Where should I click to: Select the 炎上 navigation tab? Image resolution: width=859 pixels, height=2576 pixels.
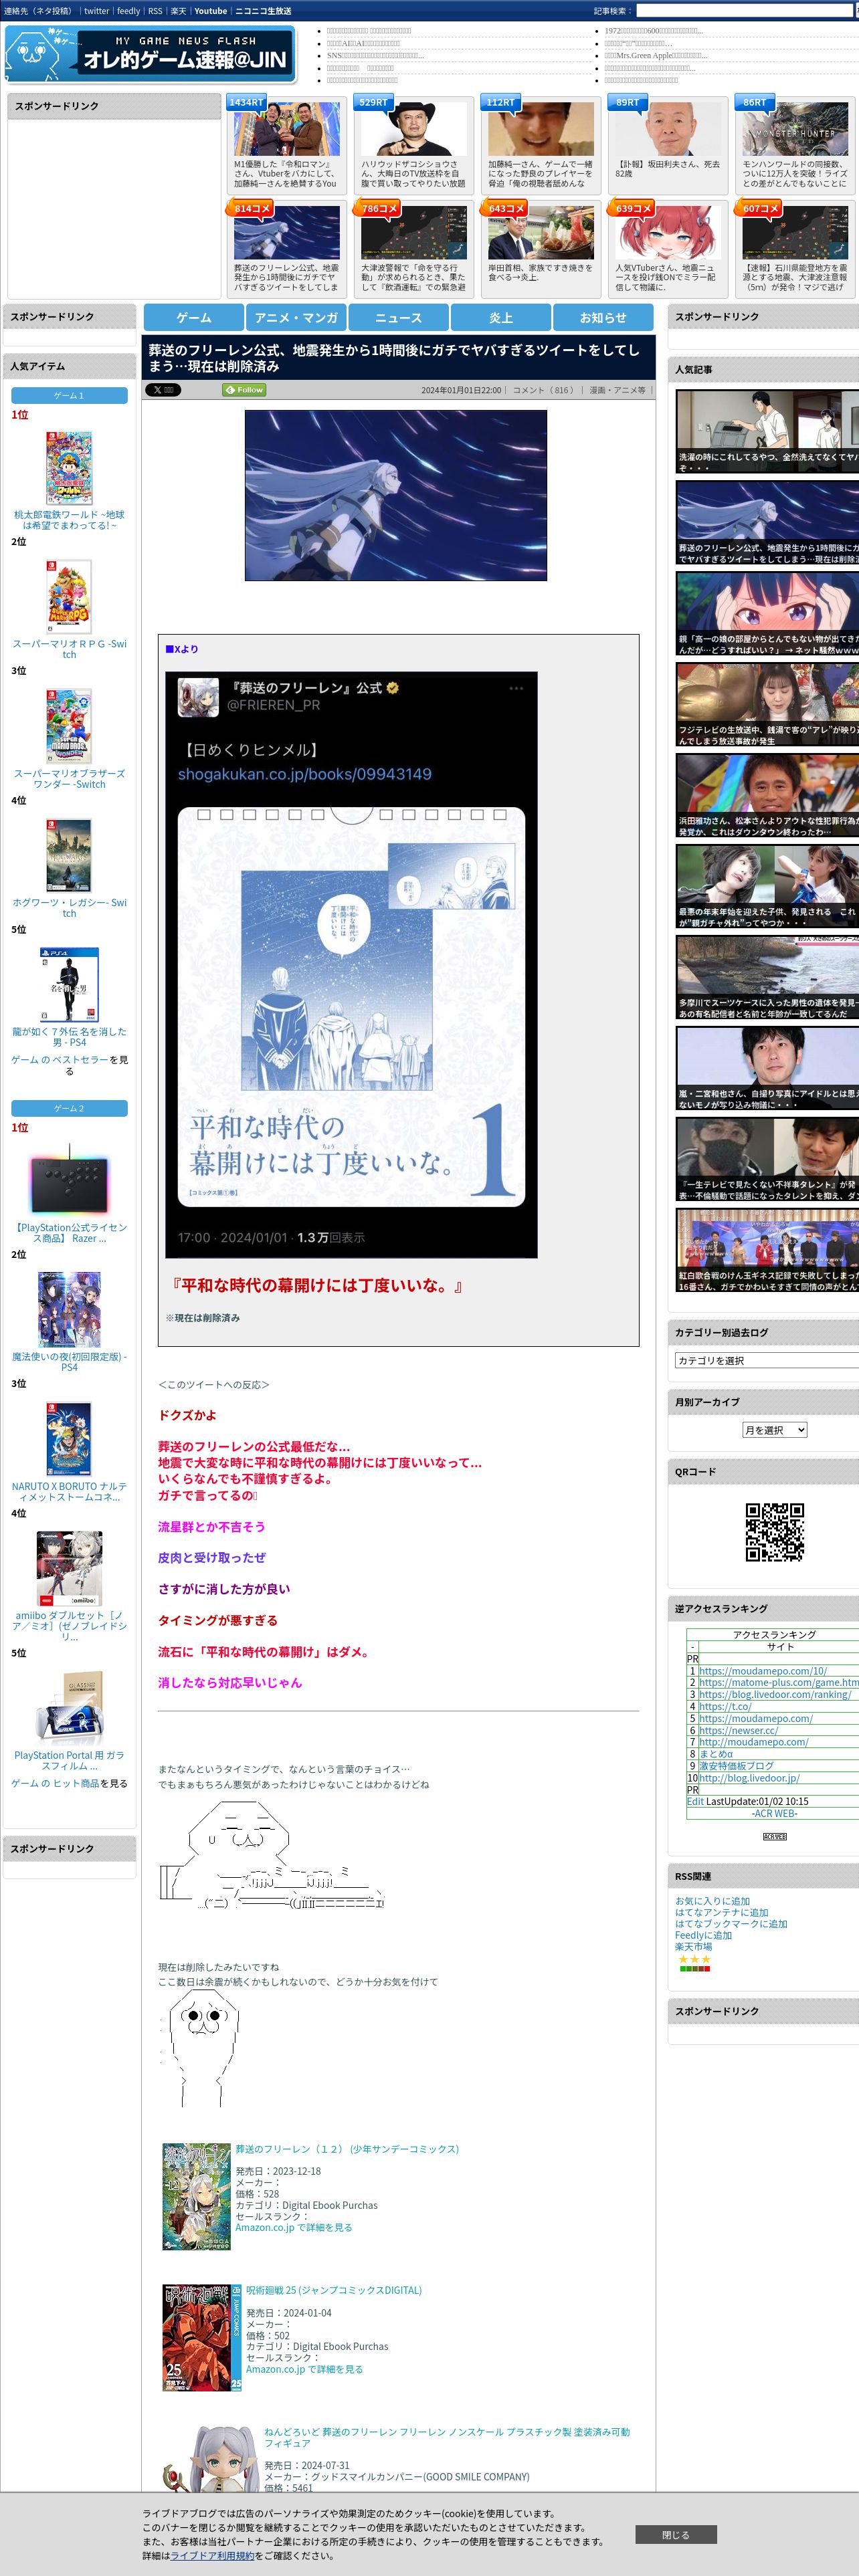tap(501, 317)
